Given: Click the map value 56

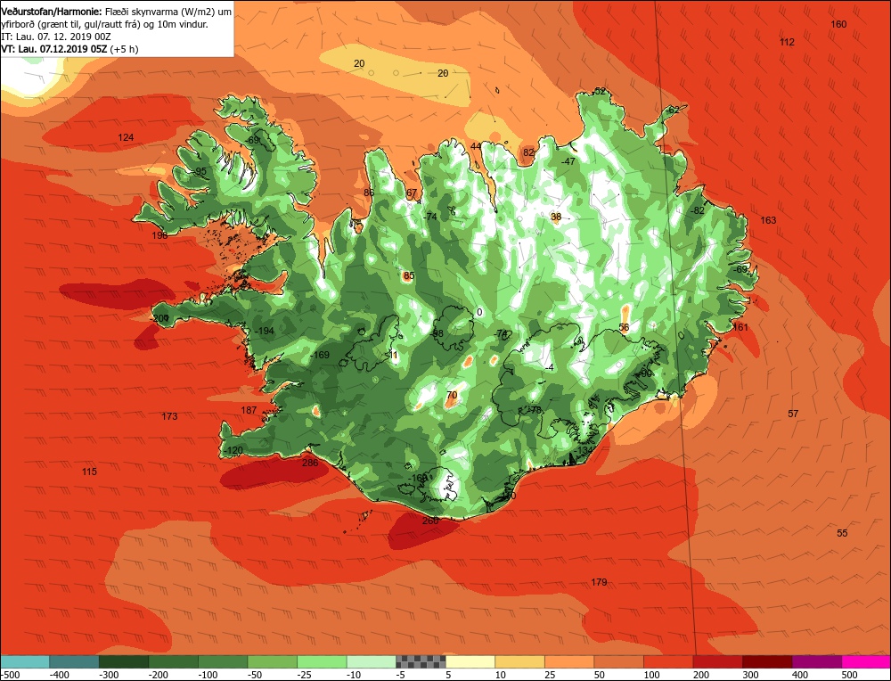Looking at the screenshot, I should pyautogui.click(x=624, y=327).
